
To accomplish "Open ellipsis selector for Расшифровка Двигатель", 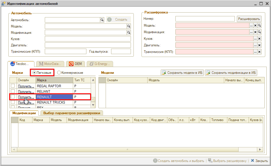I will [x=255, y=45].
